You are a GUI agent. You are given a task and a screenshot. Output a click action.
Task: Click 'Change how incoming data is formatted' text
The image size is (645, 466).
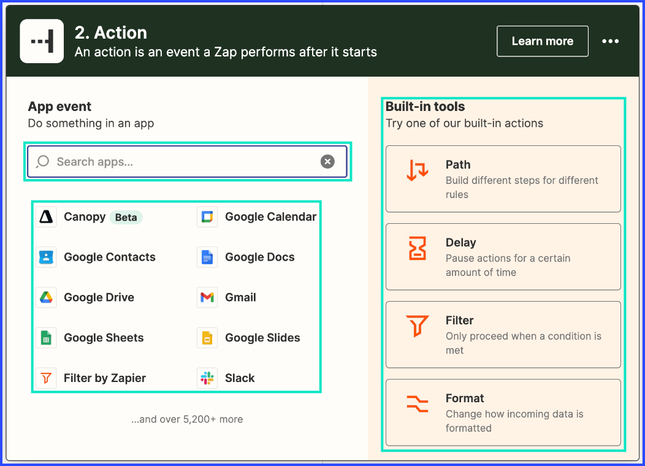(x=514, y=421)
